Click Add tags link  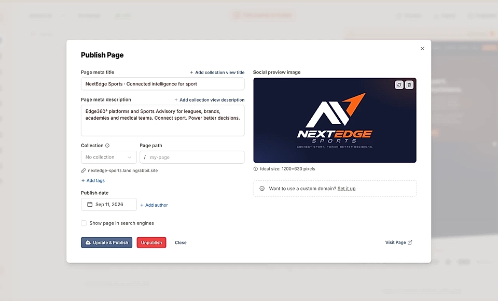(x=93, y=180)
